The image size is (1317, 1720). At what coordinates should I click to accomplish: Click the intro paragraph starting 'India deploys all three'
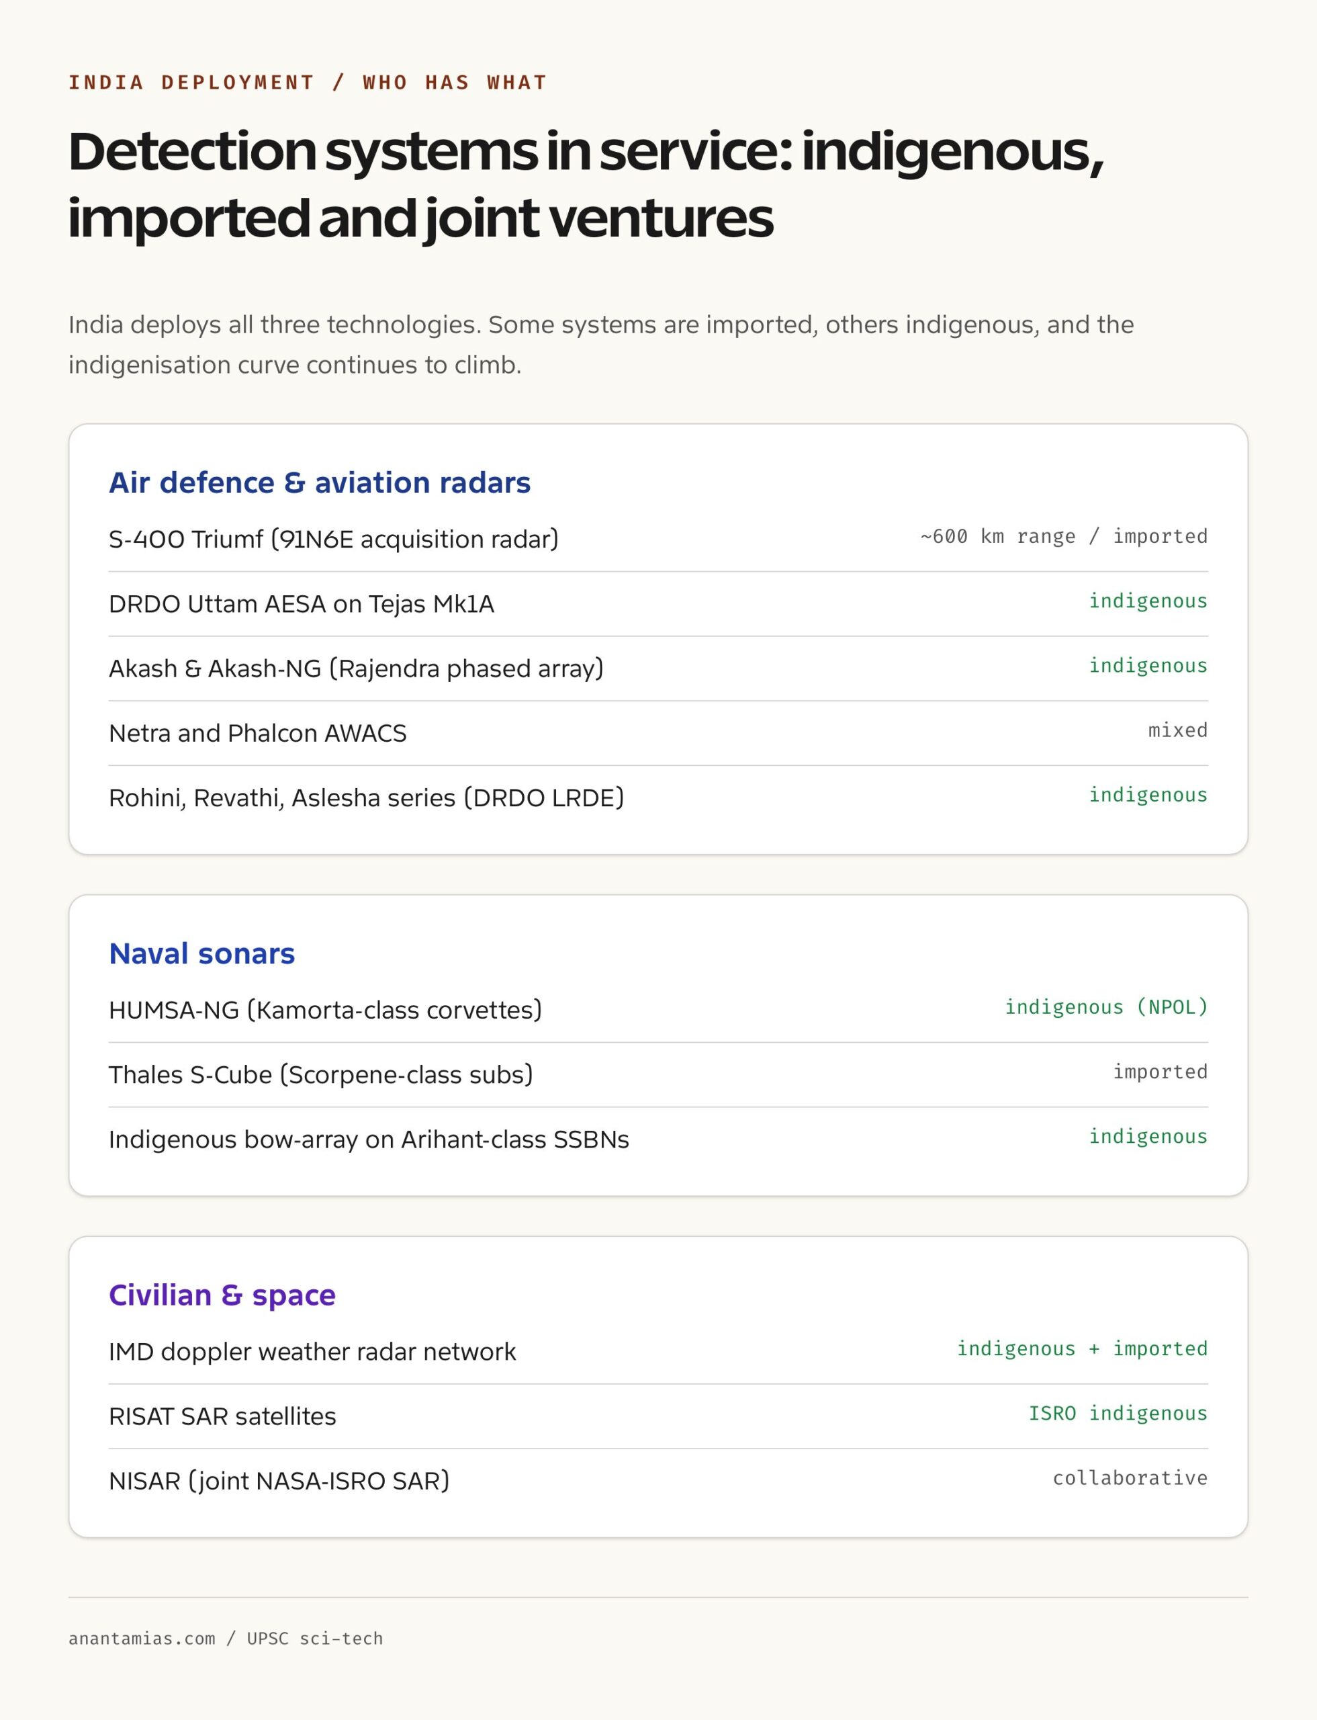pyautogui.click(x=601, y=344)
